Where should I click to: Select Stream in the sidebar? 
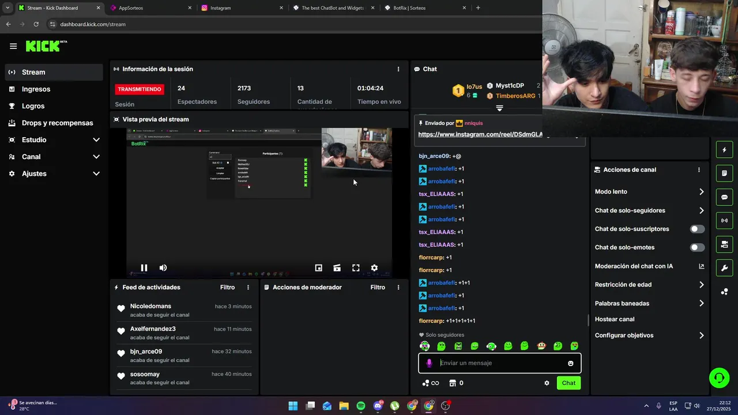(53, 72)
